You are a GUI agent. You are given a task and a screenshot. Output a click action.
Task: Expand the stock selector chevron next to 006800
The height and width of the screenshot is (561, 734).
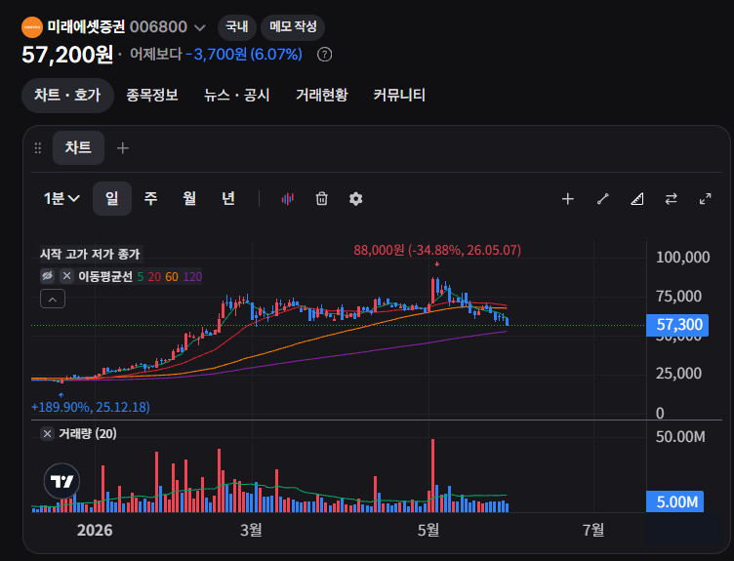[x=200, y=27]
